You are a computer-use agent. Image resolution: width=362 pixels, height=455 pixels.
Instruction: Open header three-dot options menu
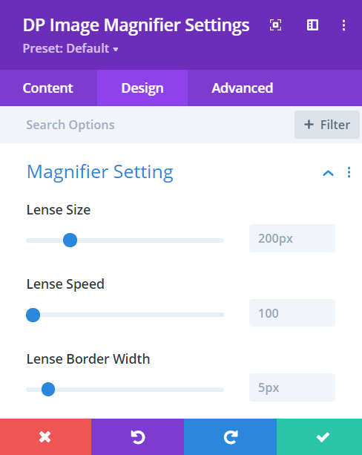[x=343, y=25]
